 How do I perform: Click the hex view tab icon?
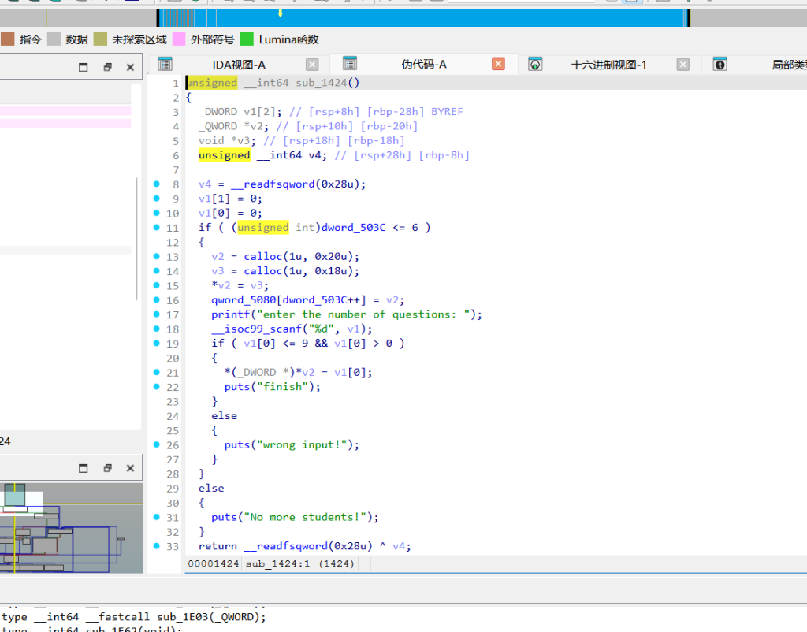pyautogui.click(x=535, y=65)
